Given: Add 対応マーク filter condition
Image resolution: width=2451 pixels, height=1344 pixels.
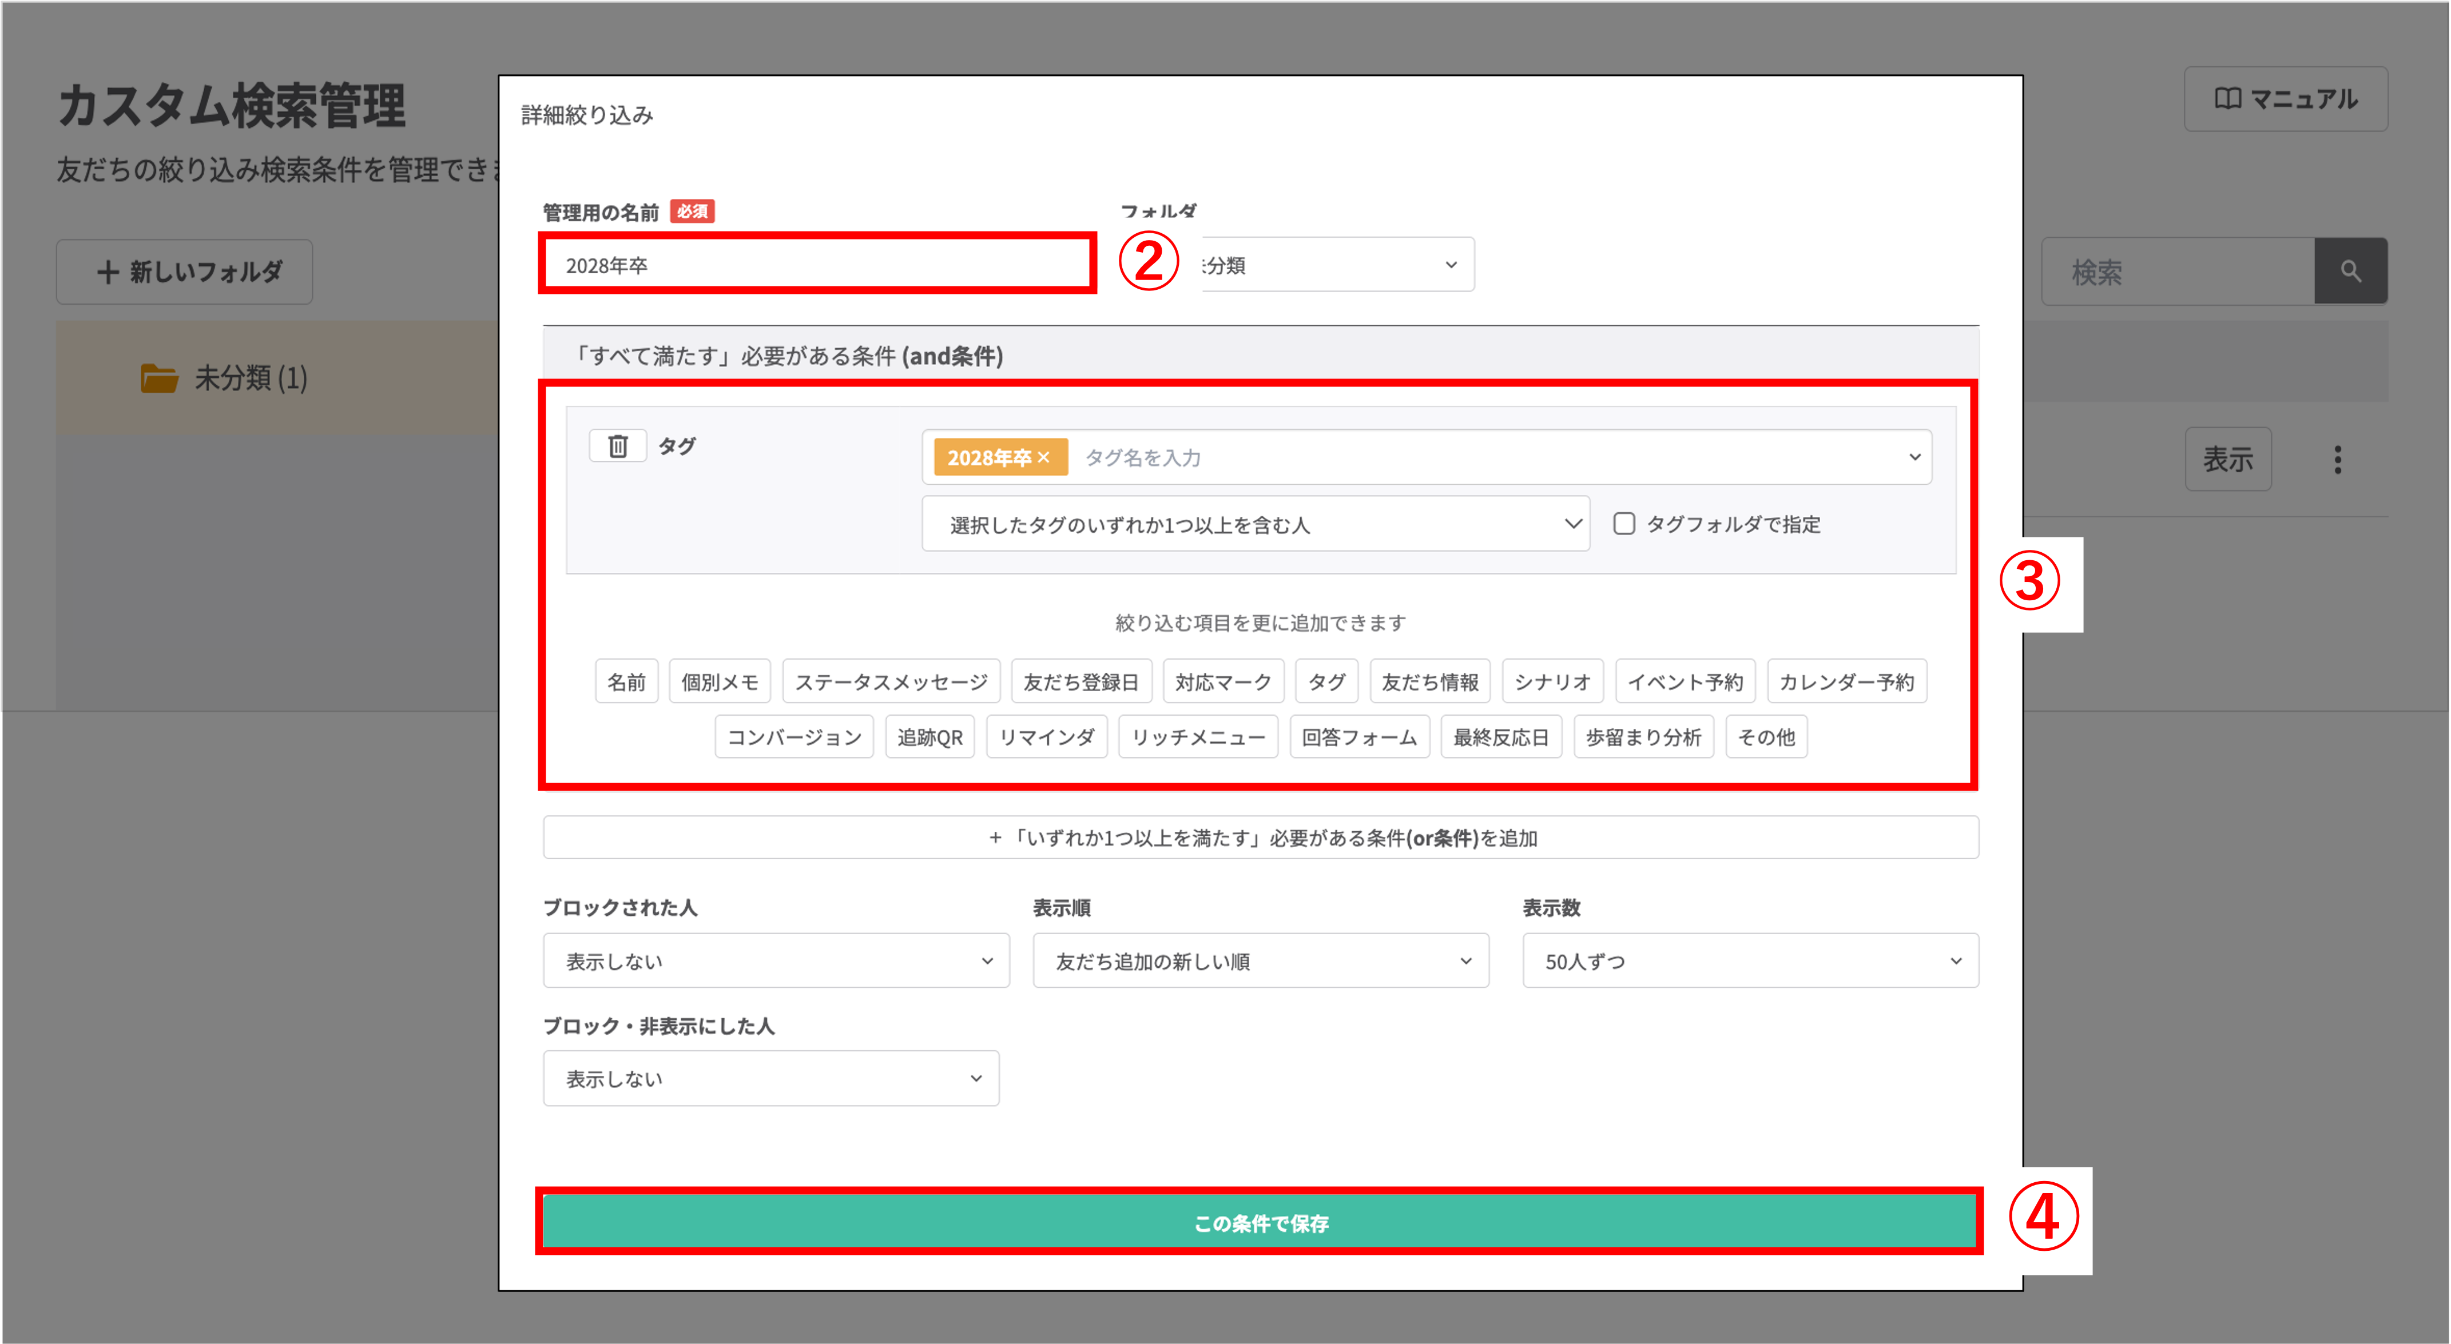Looking at the screenshot, I should (x=1223, y=682).
